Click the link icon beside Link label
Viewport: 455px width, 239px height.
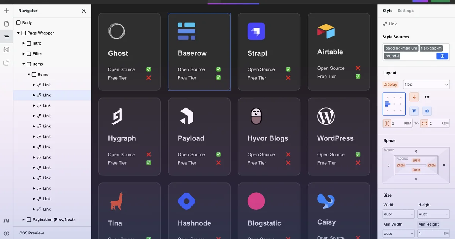point(385,24)
